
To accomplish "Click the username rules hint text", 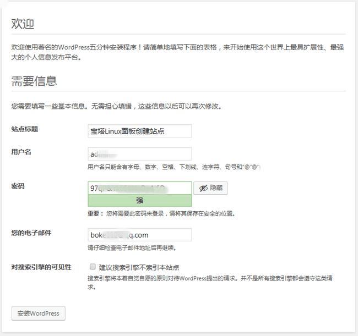I will click(173, 167).
